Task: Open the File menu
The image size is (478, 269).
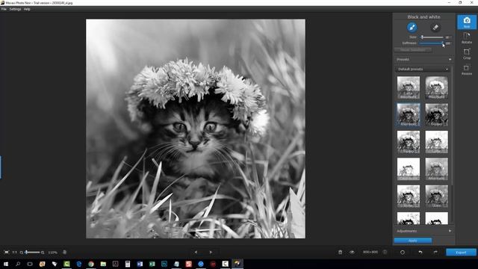Action: coord(4,9)
